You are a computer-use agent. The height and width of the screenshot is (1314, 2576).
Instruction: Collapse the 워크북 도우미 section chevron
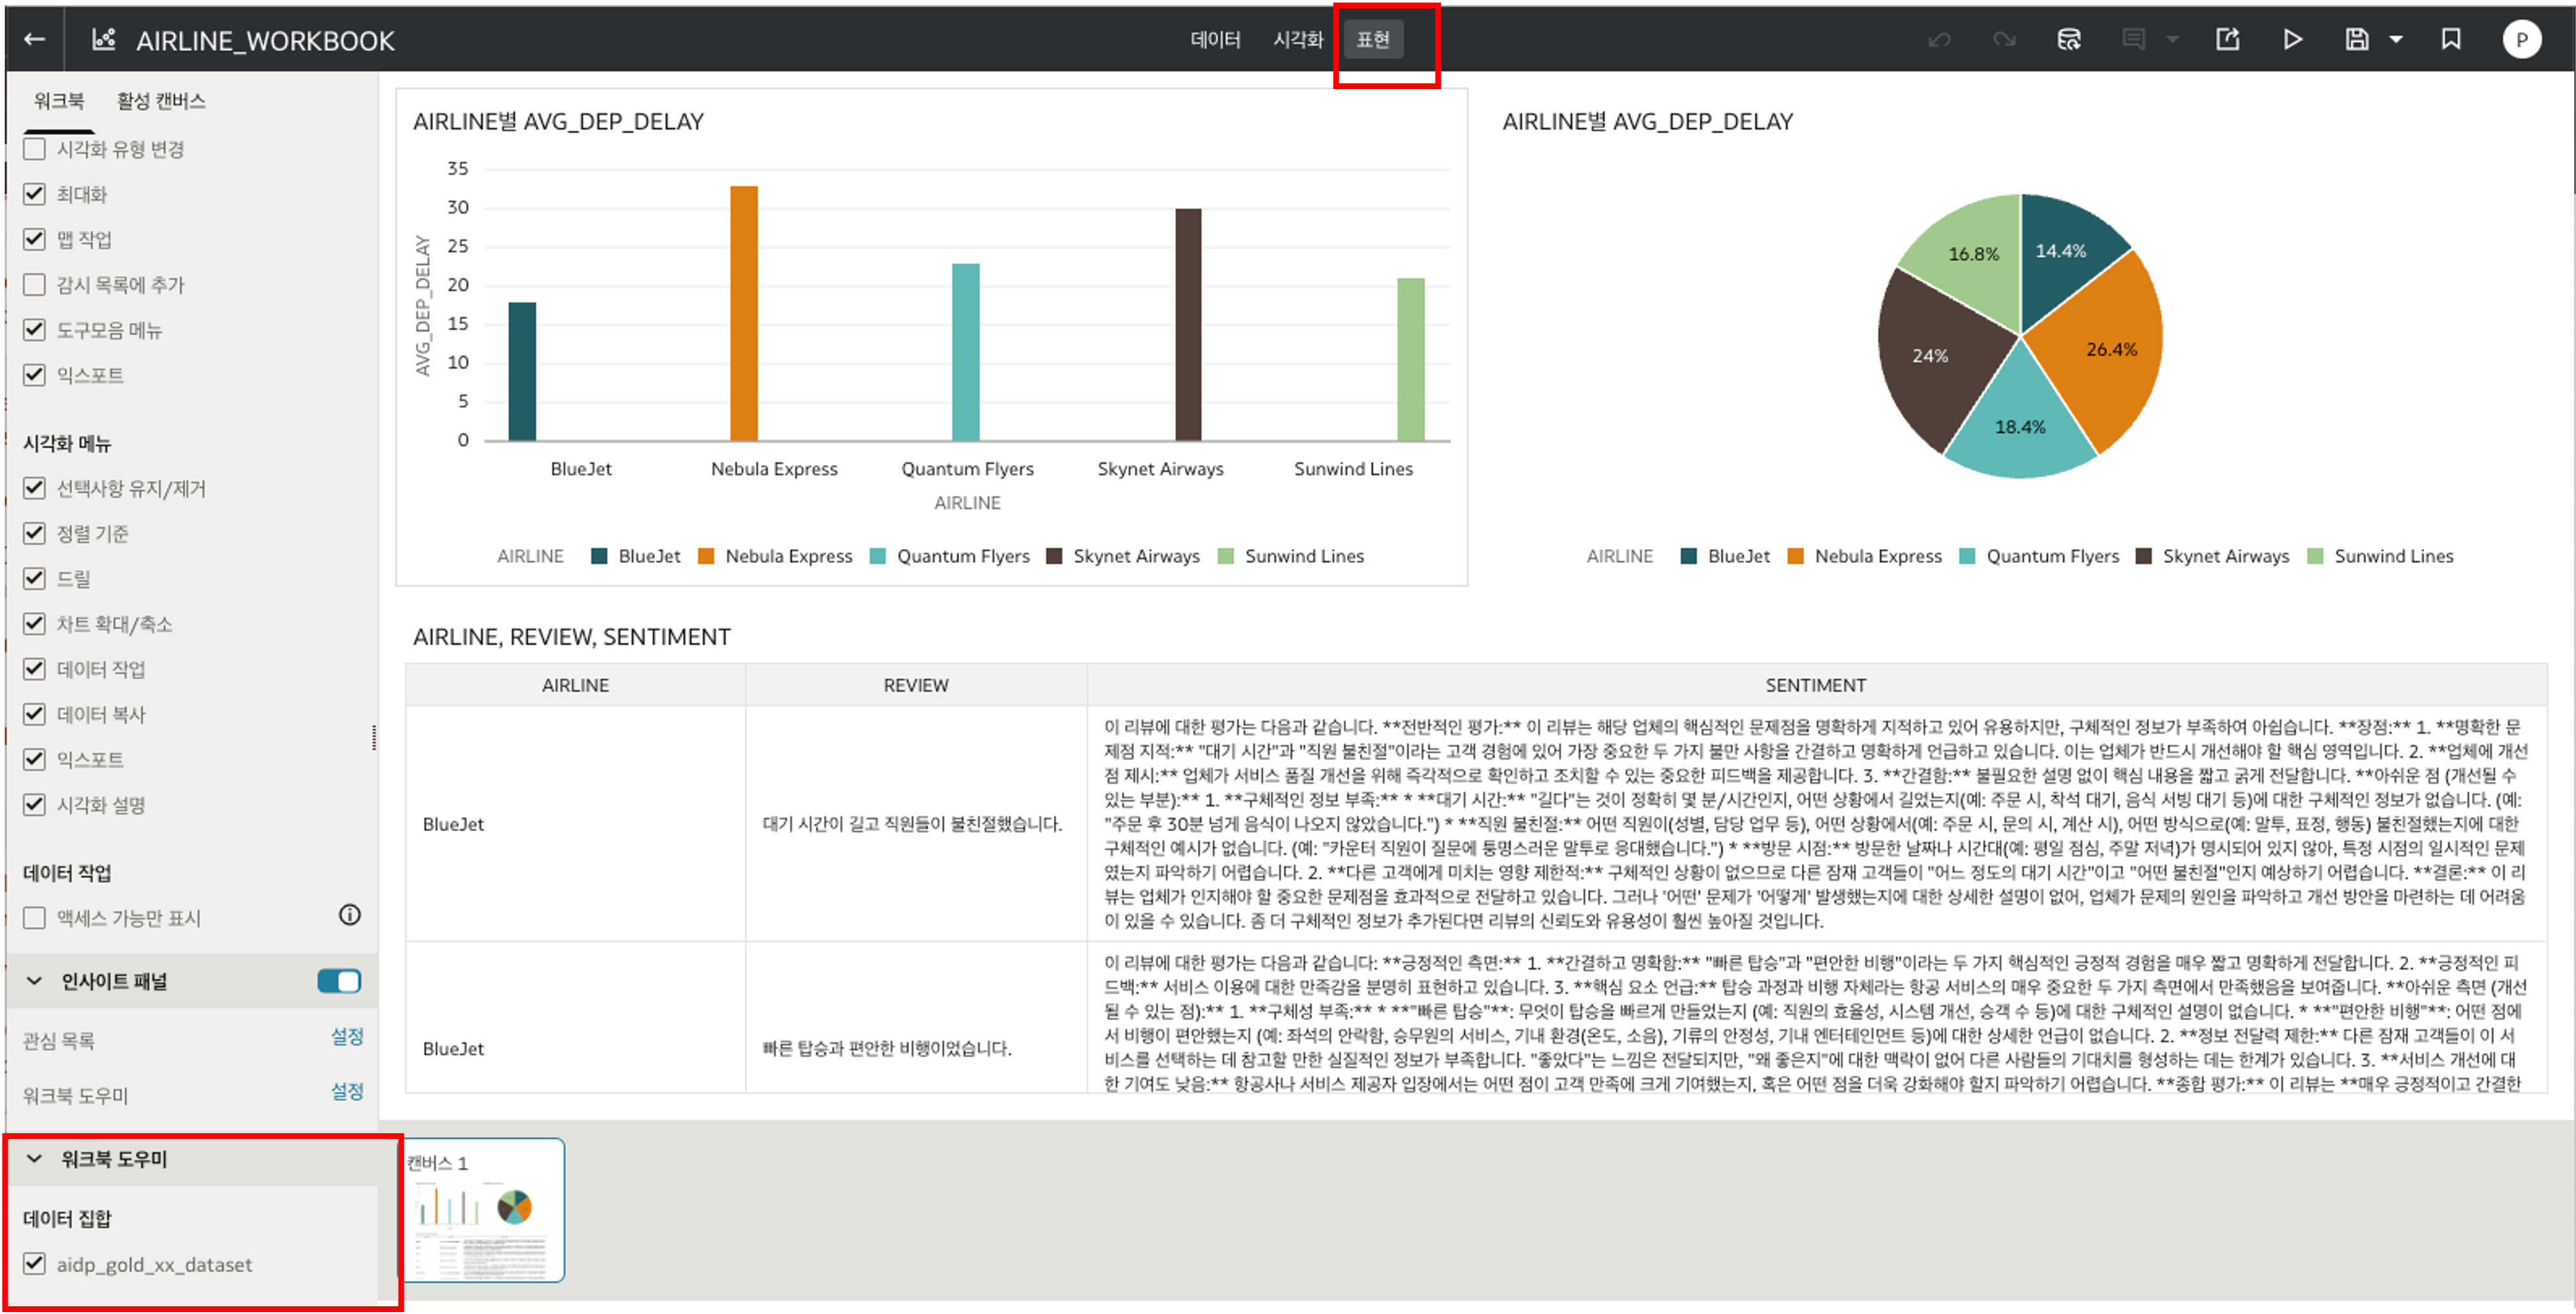click(35, 1159)
